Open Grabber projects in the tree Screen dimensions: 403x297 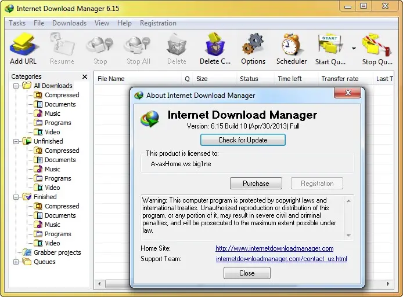pos(57,252)
